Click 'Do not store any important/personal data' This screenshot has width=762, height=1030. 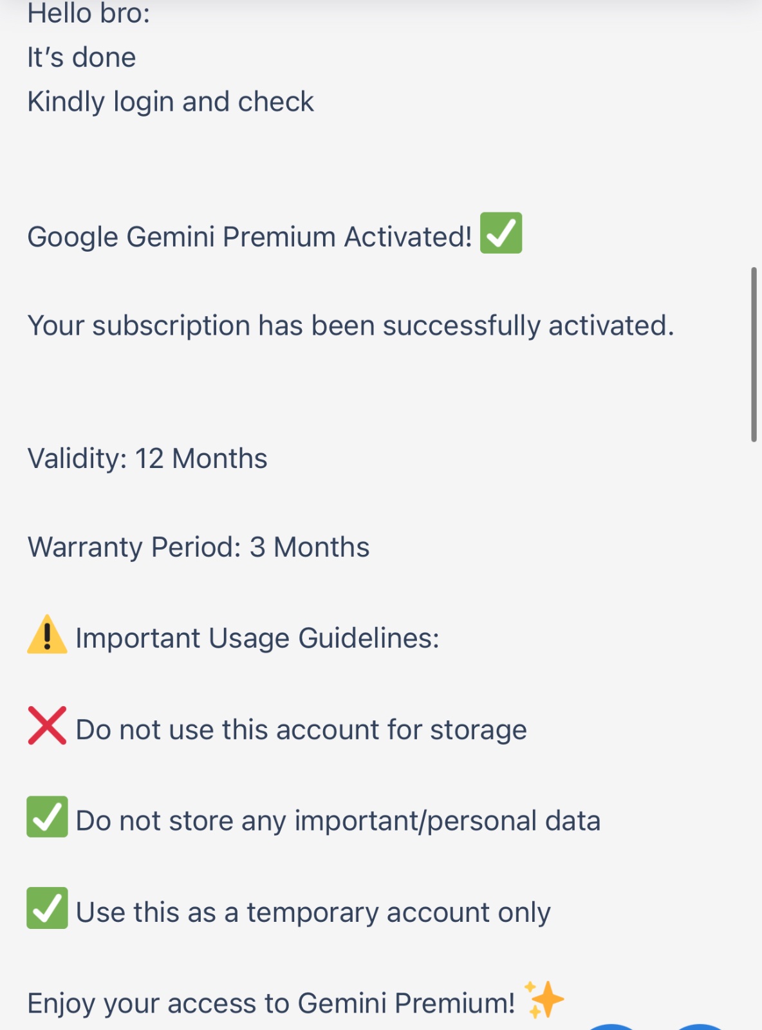338,821
